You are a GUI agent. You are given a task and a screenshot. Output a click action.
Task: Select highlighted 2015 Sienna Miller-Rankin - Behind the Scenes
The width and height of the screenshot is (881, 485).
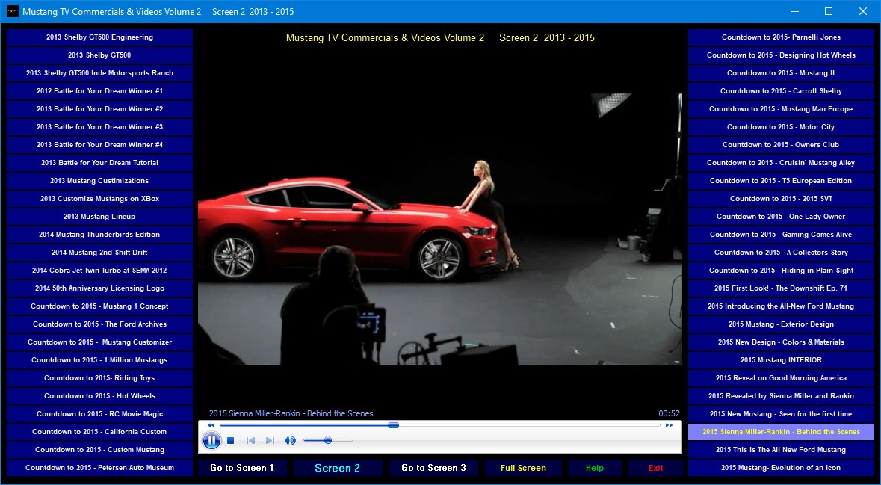tap(781, 432)
